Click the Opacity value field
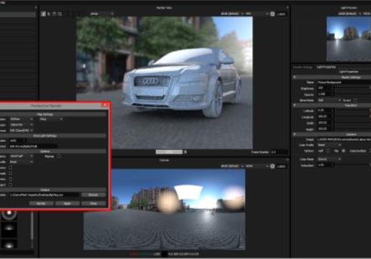This screenshot has width=371, height=259. point(325,94)
